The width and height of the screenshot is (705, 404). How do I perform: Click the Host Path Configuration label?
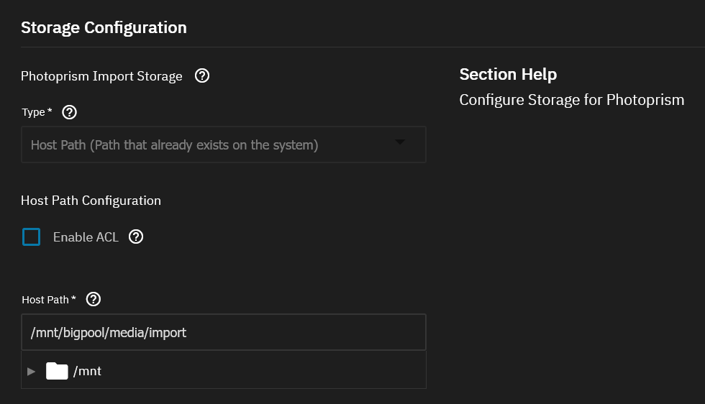pyautogui.click(x=91, y=201)
